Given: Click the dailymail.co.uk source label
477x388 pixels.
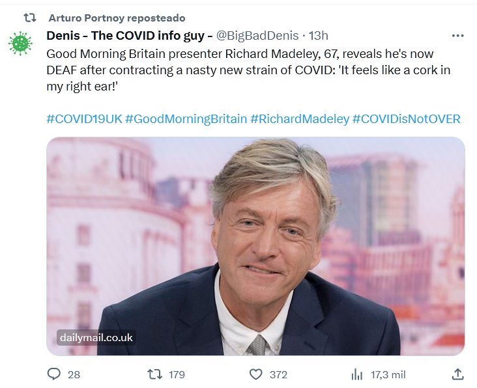Looking at the screenshot, I should (96, 338).
